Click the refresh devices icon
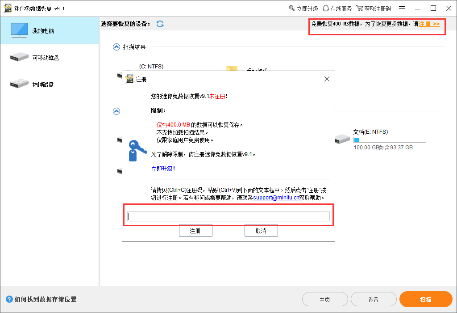Screen dimensions: 457x313 (x=160, y=24)
